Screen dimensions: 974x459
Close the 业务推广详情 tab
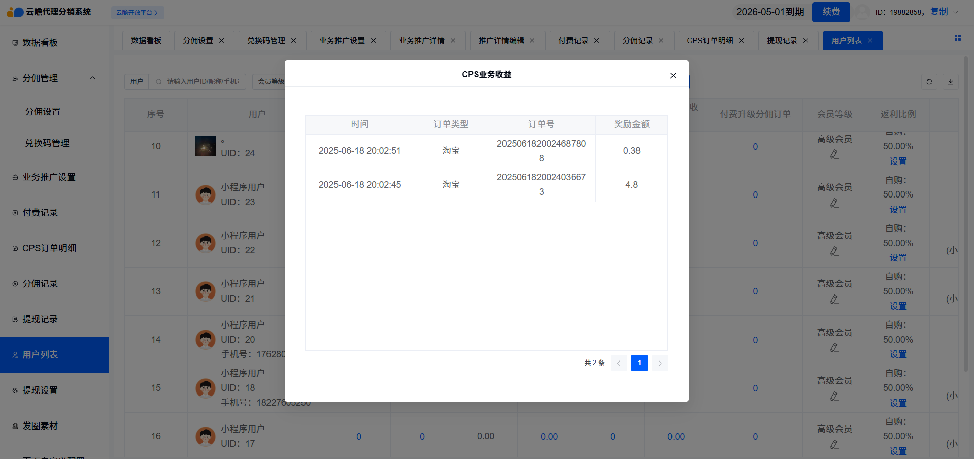(453, 41)
